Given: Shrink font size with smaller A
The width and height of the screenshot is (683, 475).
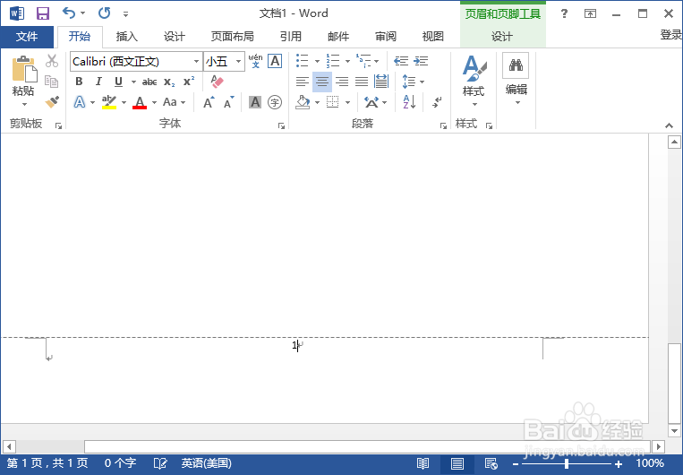Looking at the screenshot, I should pos(228,102).
